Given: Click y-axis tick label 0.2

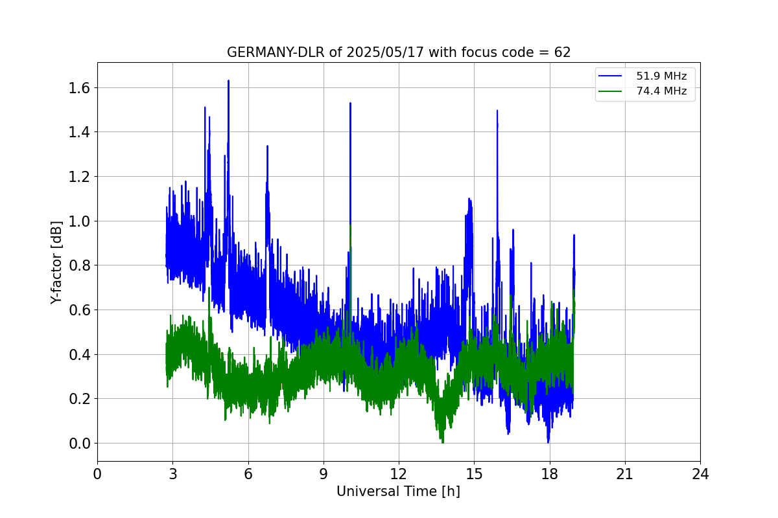Looking at the screenshot, I should 80,399.
